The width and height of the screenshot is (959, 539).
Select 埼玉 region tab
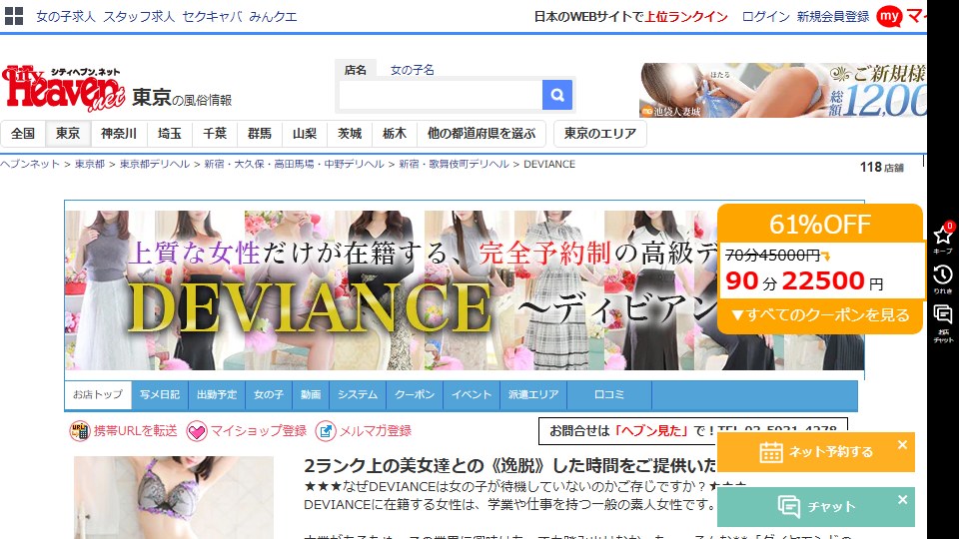coord(170,133)
